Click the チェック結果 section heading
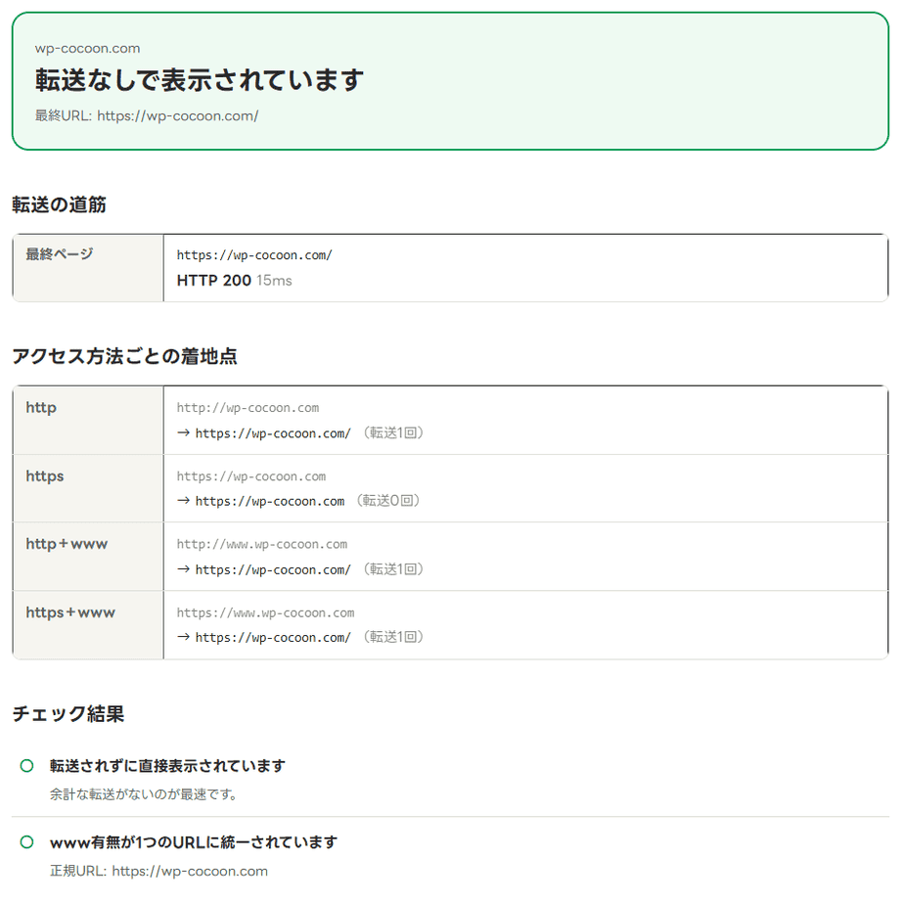This screenshot has width=901, height=904. click(x=68, y=714)
